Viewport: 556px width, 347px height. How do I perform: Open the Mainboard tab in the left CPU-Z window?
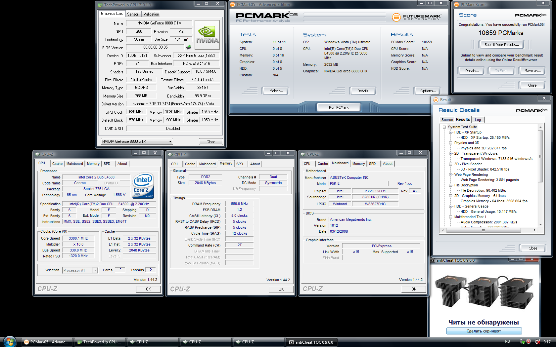[x=75, y=164]
